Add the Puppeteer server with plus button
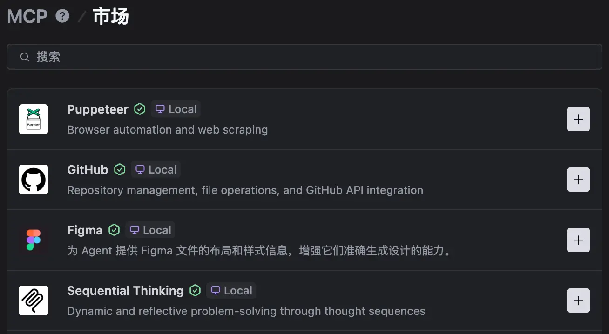This screenshot has height=334, width=609. coord(578,119)
